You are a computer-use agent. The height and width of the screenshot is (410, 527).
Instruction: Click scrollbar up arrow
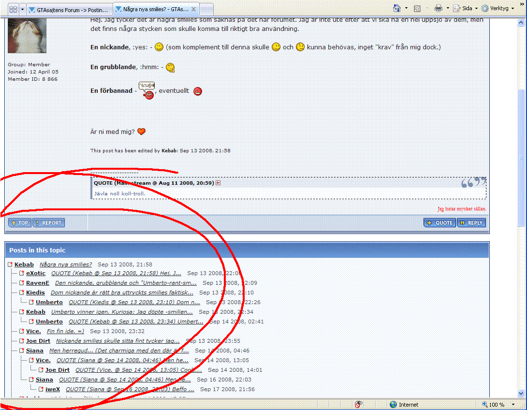(521, 23)
